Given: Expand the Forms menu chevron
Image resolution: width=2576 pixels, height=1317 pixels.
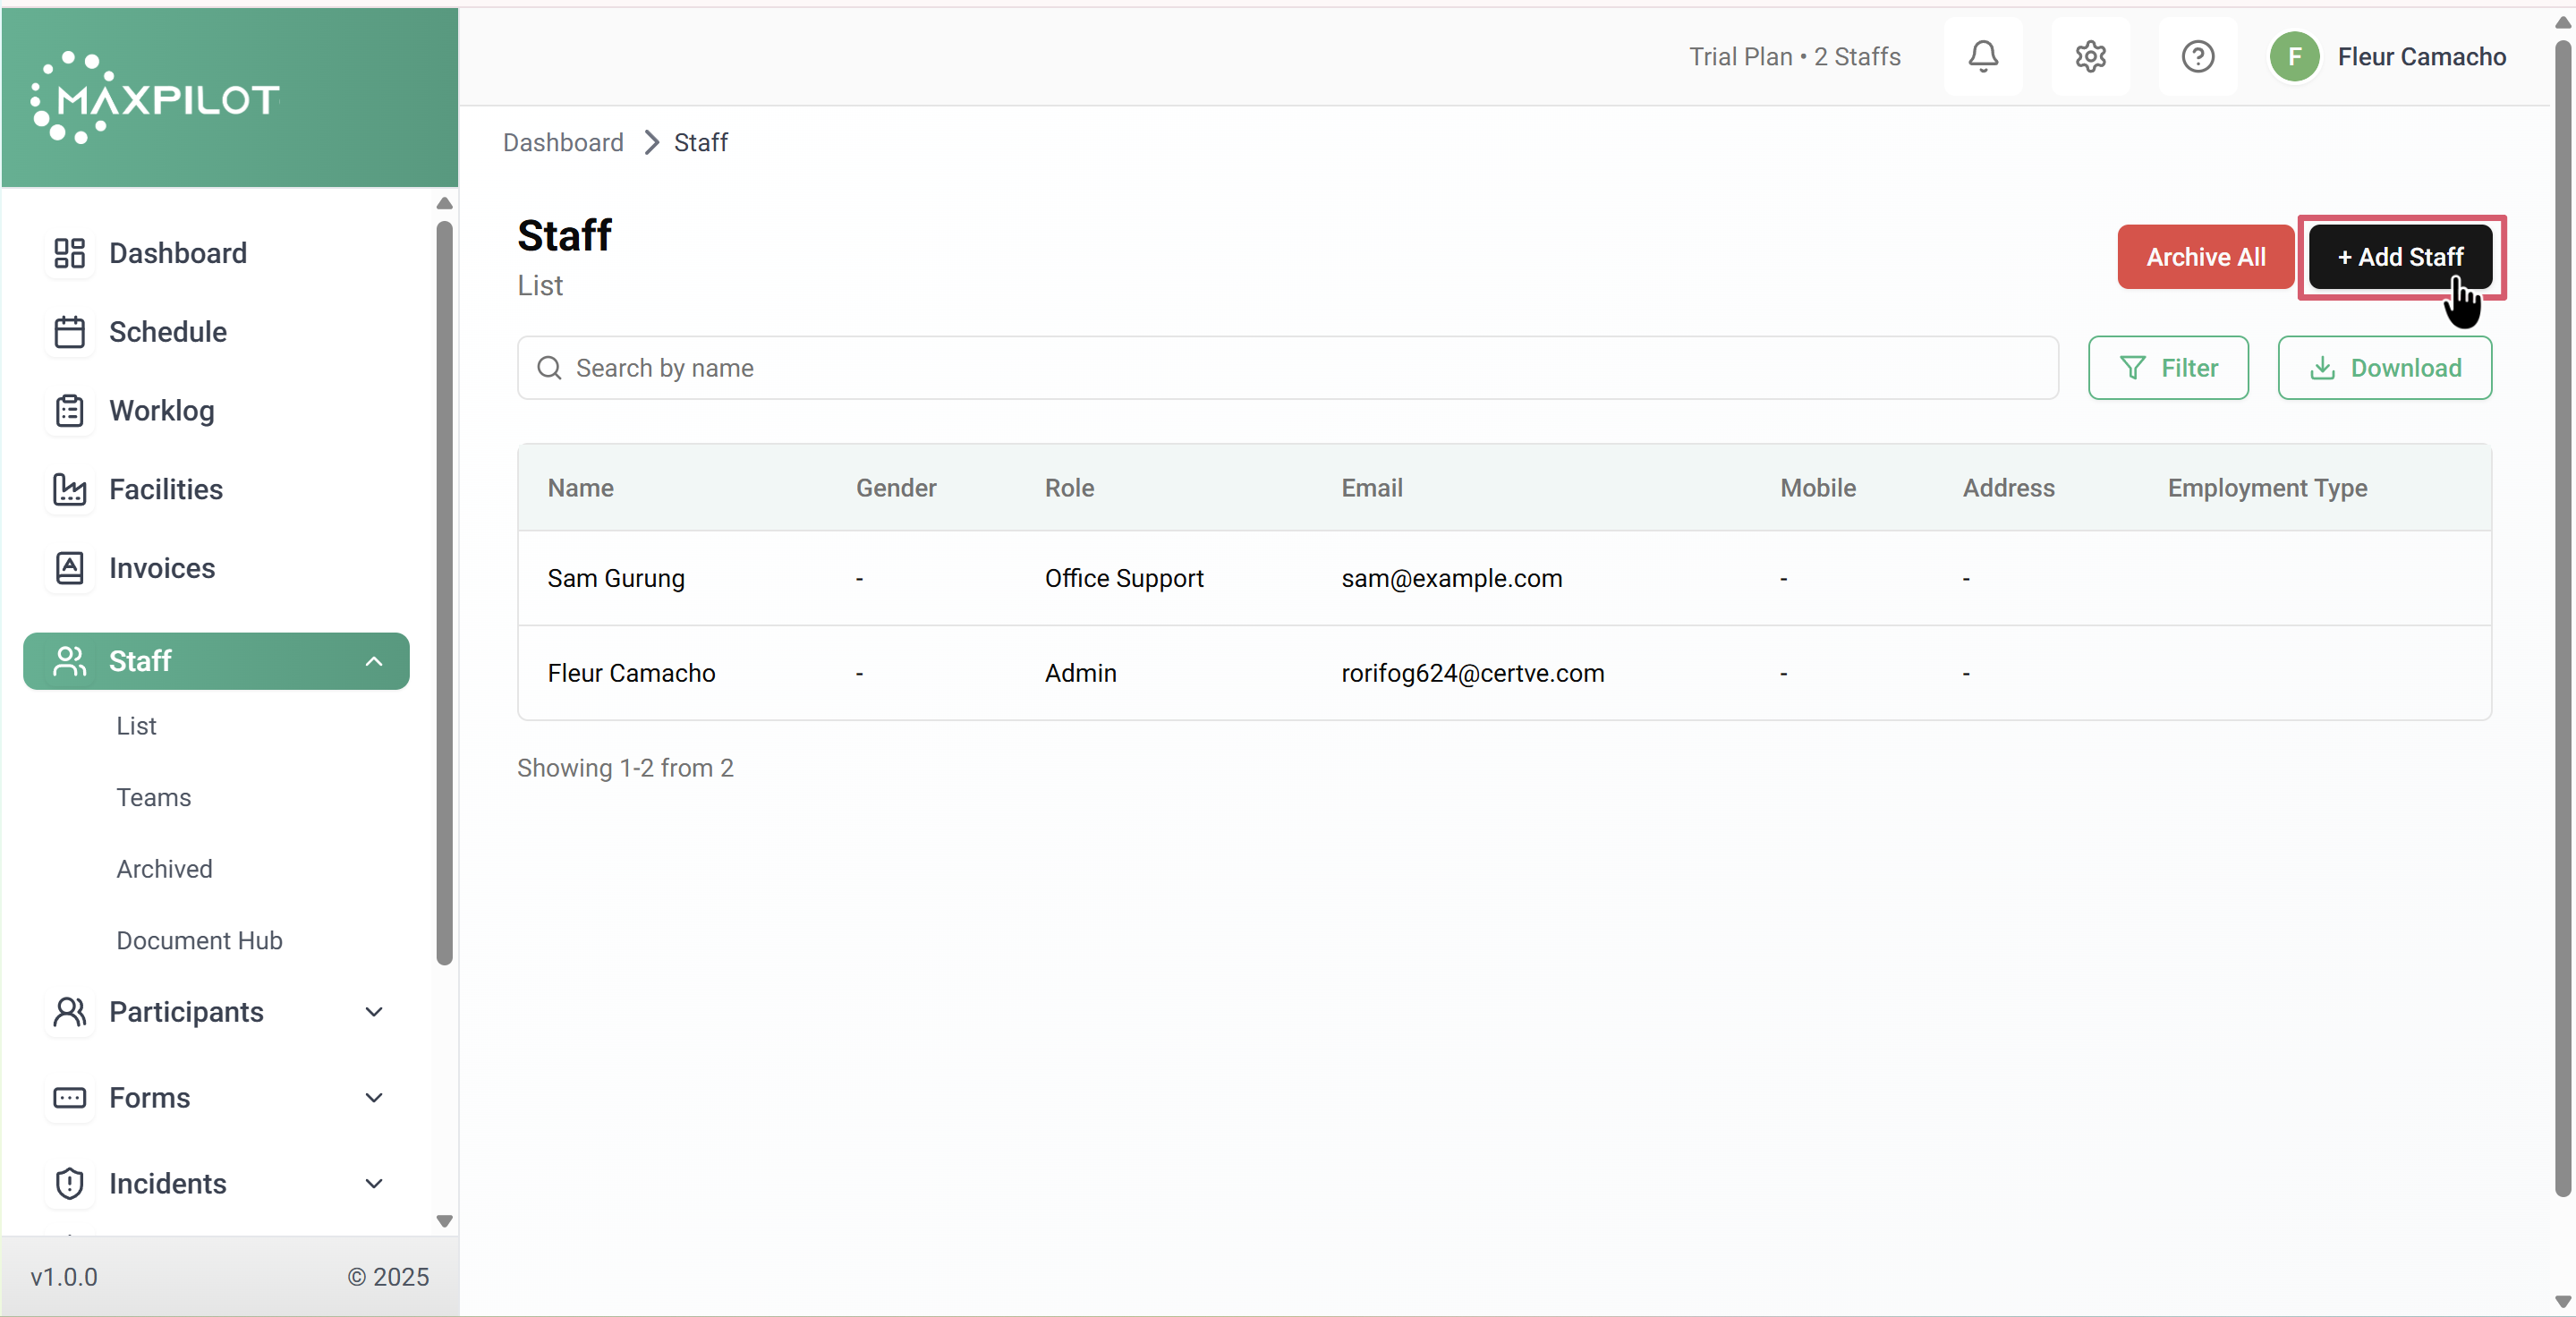Looking at the screenshot, I should [x=374, y=1098].
